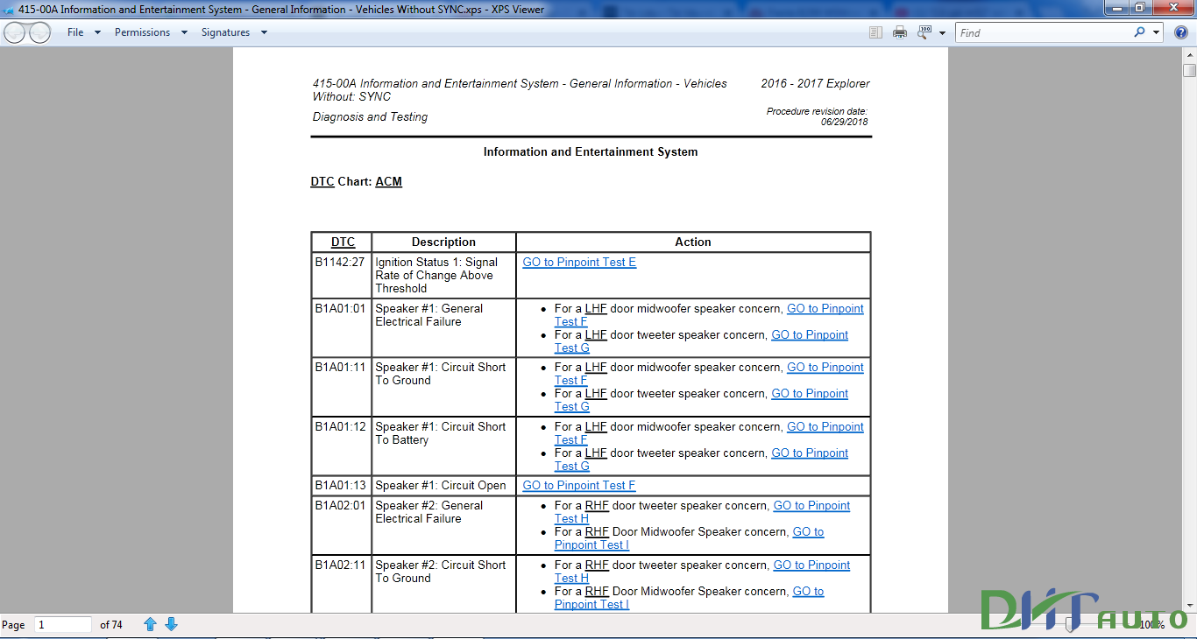Open midwoofer Pinpoint Test F link in the B1A01:01 row
Image resolution: width=1197 pixels, height=639 pixels.
[825, 309]
